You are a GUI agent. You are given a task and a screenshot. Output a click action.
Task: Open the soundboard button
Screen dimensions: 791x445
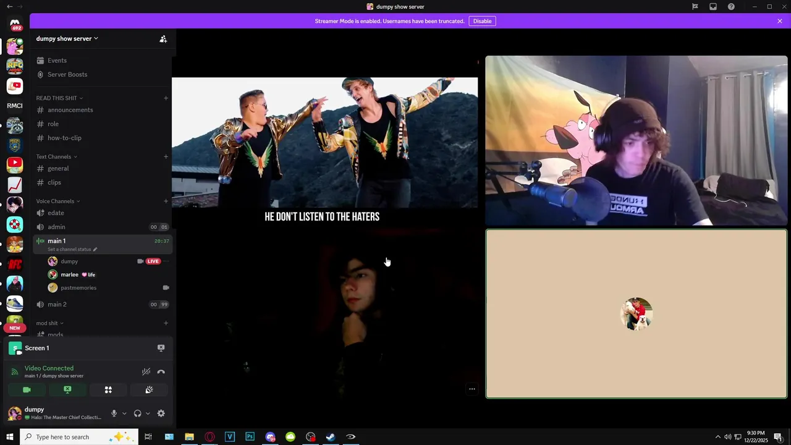[x=149, y=389]
